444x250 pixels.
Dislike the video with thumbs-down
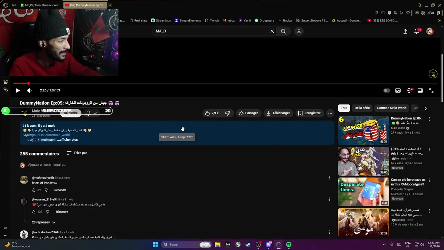[228, 113]
